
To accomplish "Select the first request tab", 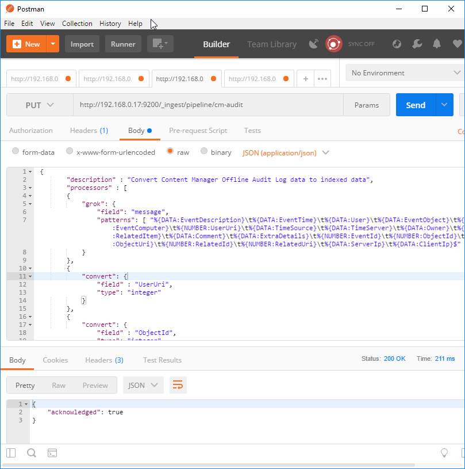I will 41,79.
